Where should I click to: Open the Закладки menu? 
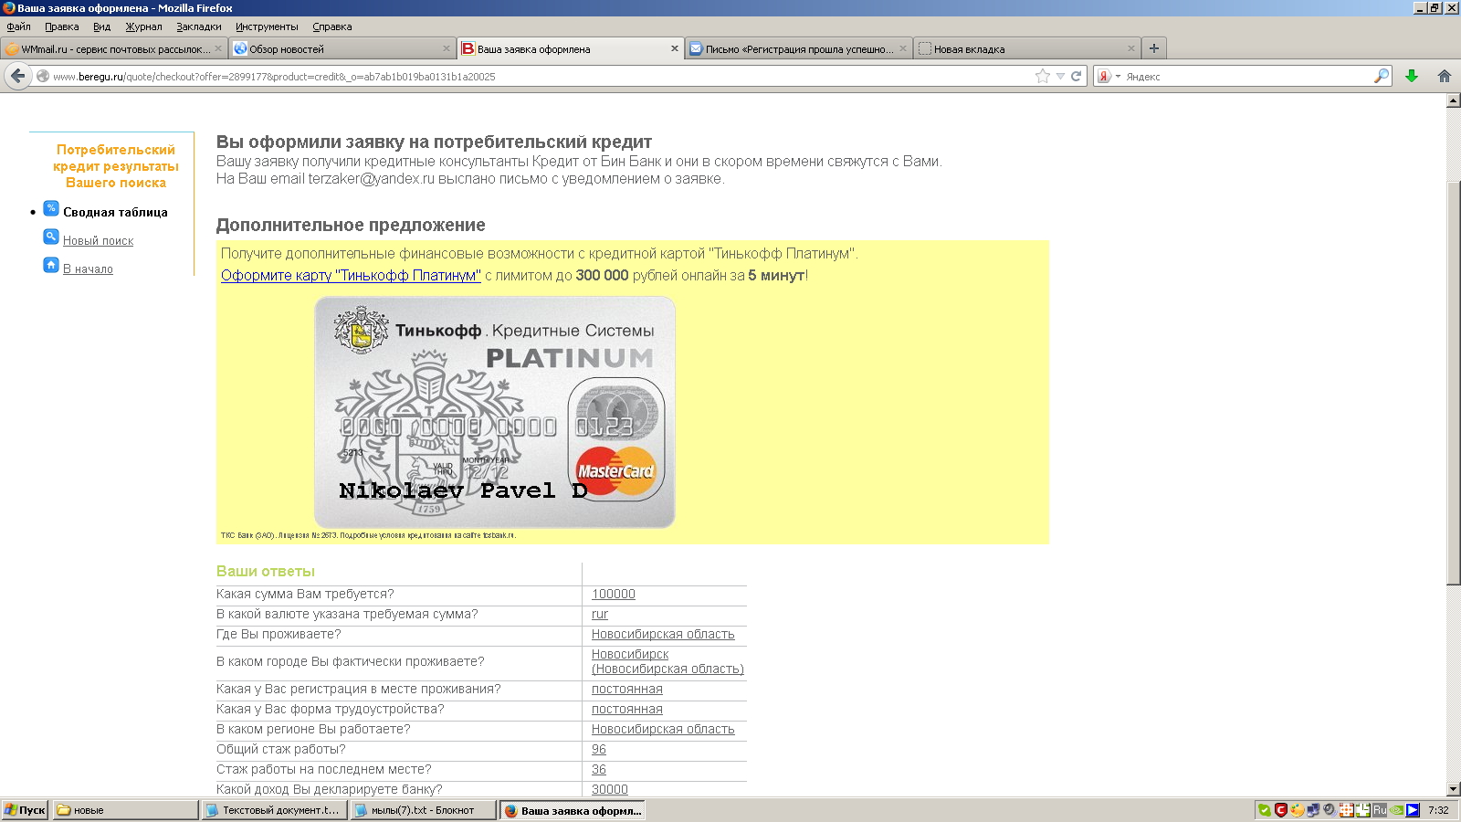(199, 26)
